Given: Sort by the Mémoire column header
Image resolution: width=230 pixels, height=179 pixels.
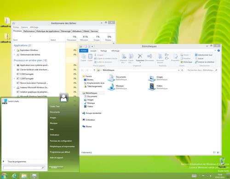Looking at the screenshot, I should [x=84, y=38].
